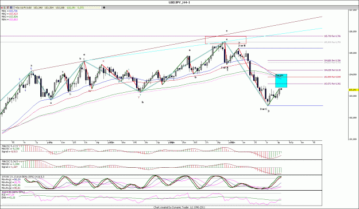Click the USDJPY_H4-1 chart title
The height and width of the screenshot is (209, 359).
pyautogui.click(x=179, y=2)
